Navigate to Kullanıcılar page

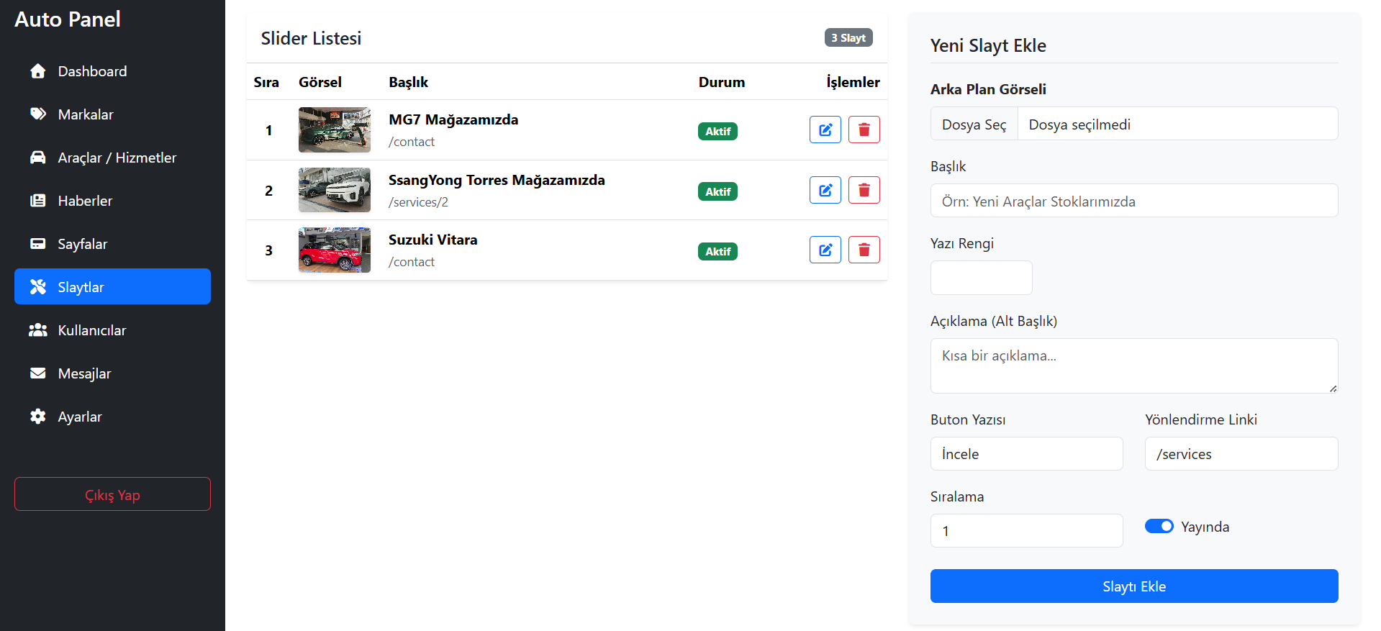point(91,330)
